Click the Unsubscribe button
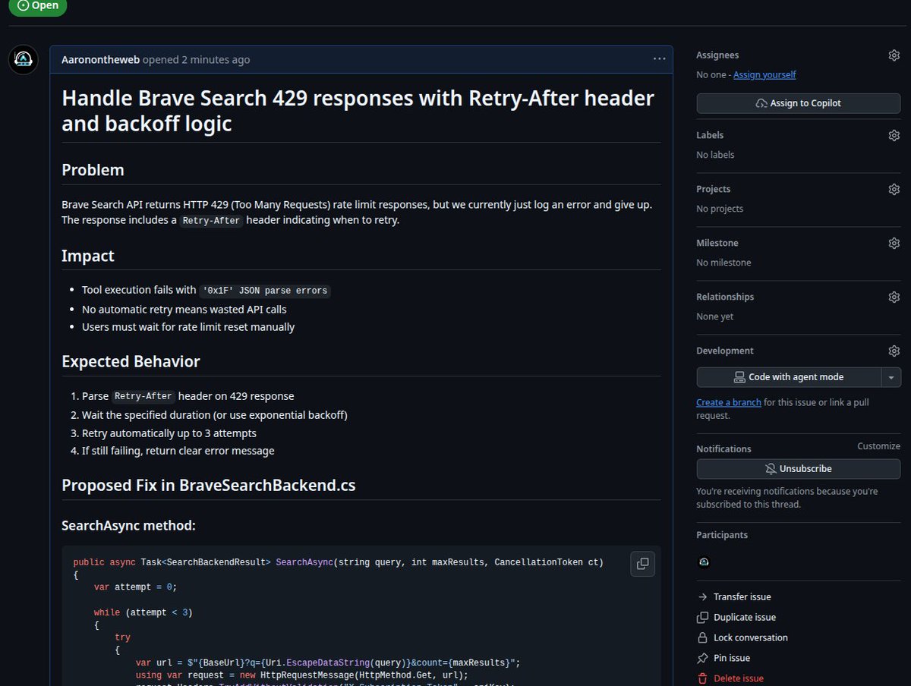The width and height of the screenshot is (911, 686). click(799, 469)
